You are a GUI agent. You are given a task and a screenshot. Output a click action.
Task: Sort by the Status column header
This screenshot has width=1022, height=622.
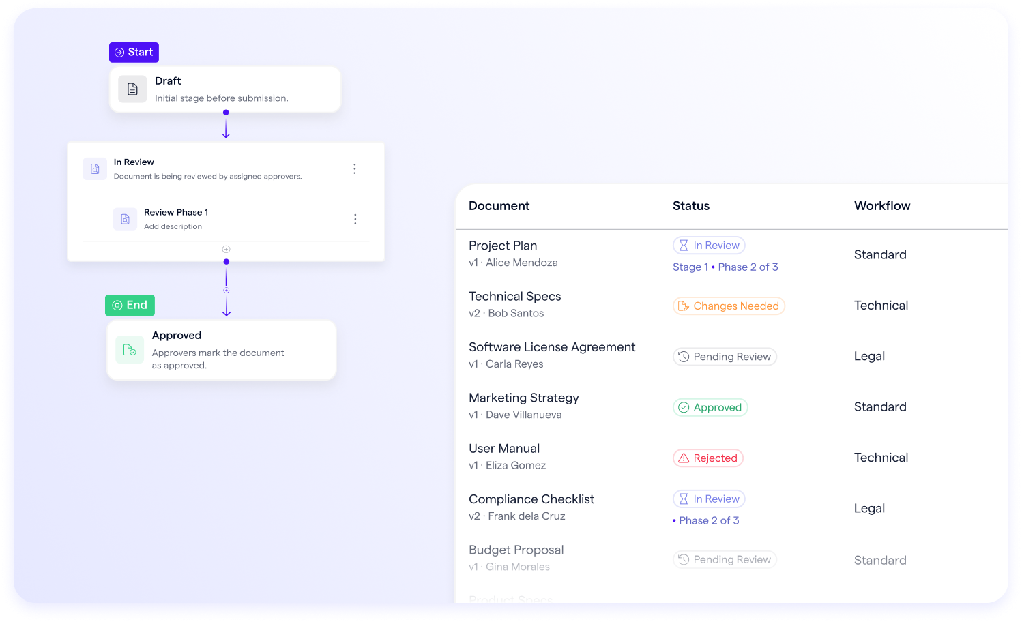tap(690, 206)
